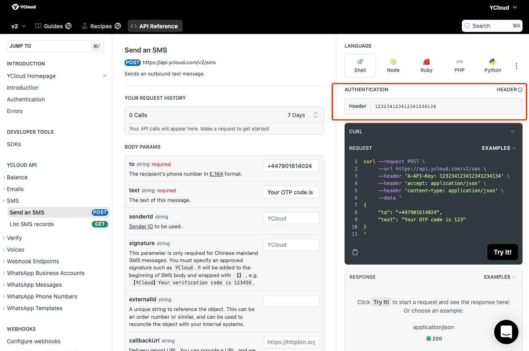This screenshot has height=351, width=529.
Task: Click the signature input field
Action: click(x=291, y=245)
